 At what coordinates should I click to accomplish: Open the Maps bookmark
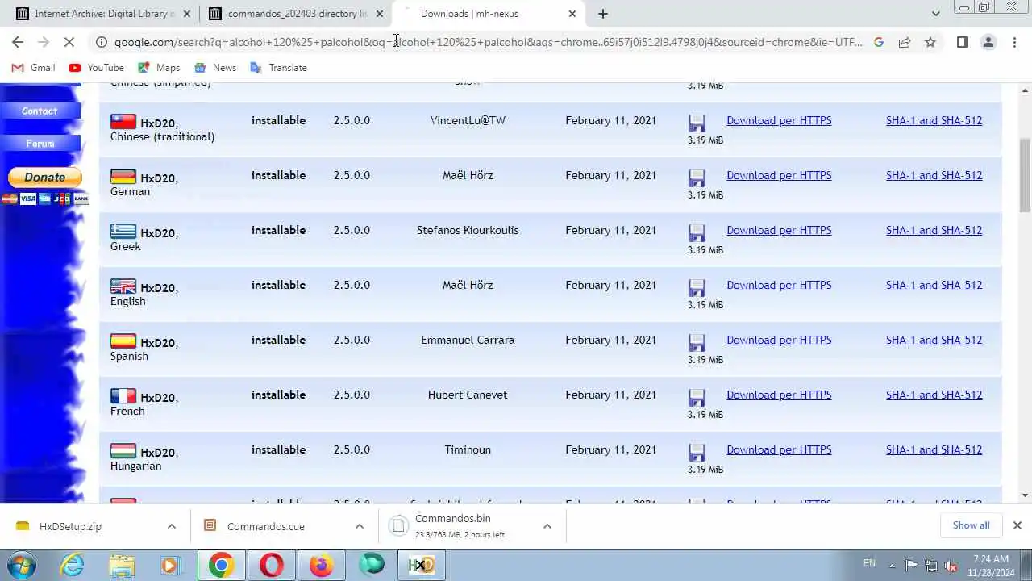(x=159, y=68)
